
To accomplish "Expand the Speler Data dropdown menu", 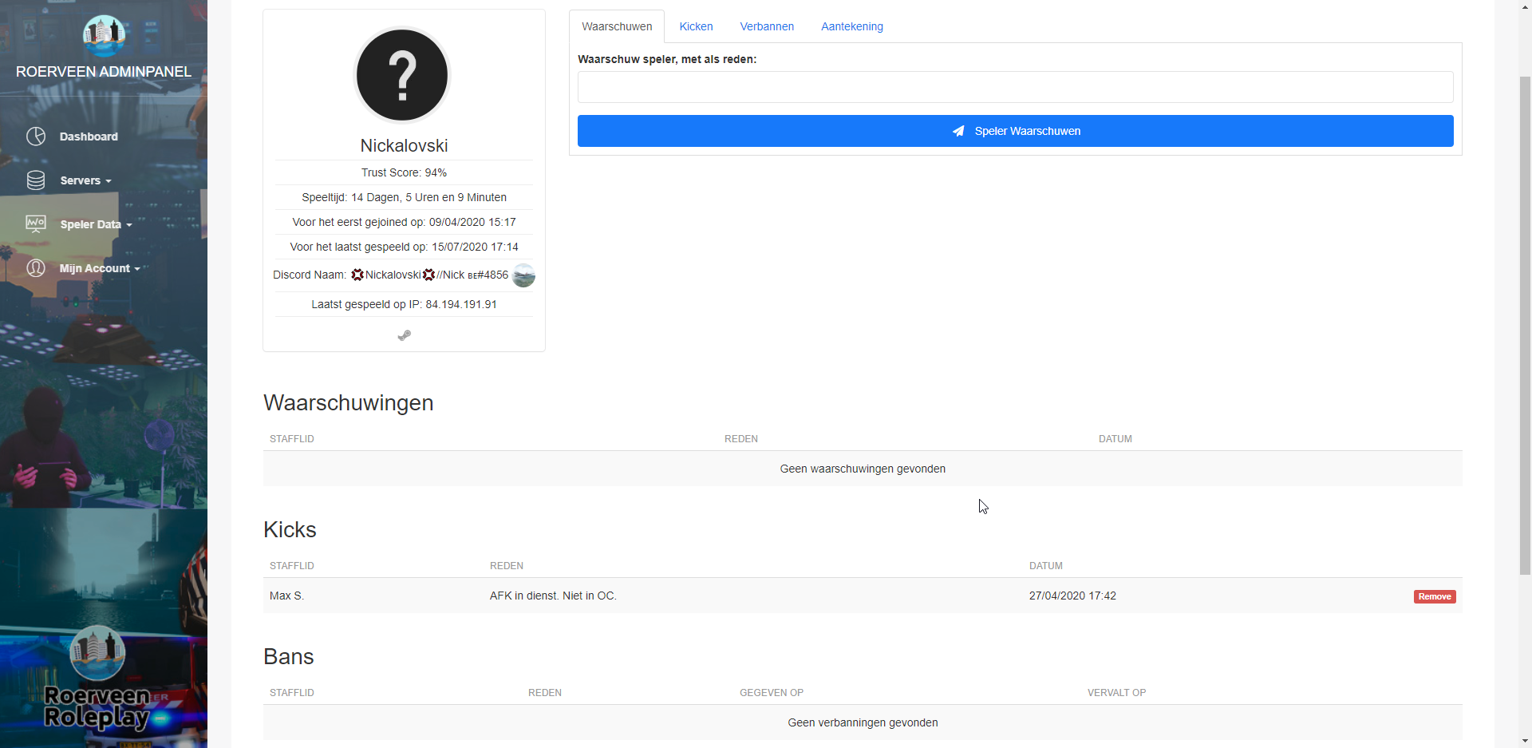I will (96, 224).
